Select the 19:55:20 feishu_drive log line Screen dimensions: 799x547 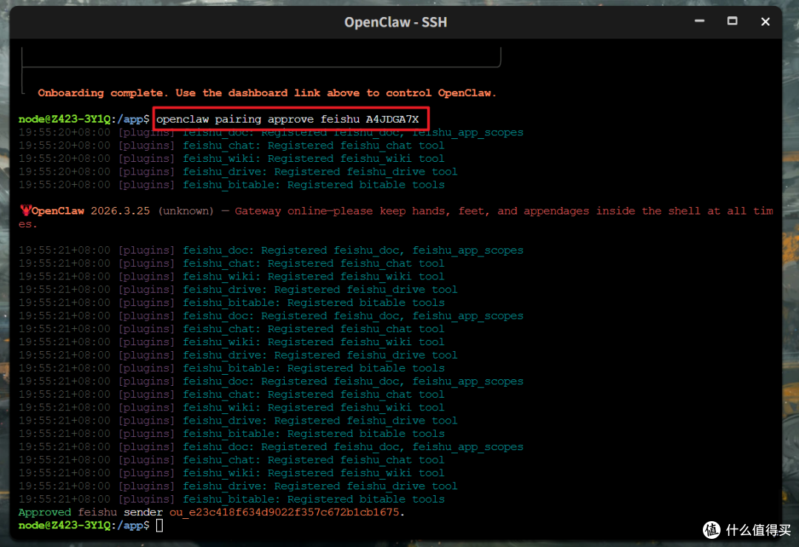click(x=238, y=171)
